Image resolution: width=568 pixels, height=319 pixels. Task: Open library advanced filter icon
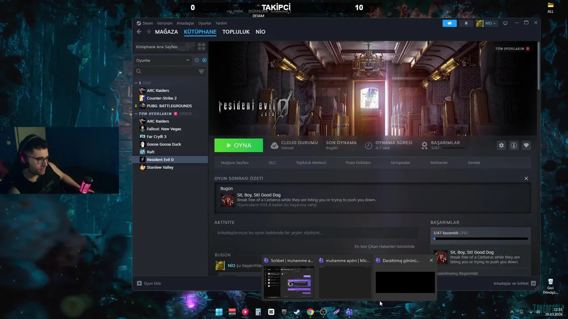(x=201, y=71)
